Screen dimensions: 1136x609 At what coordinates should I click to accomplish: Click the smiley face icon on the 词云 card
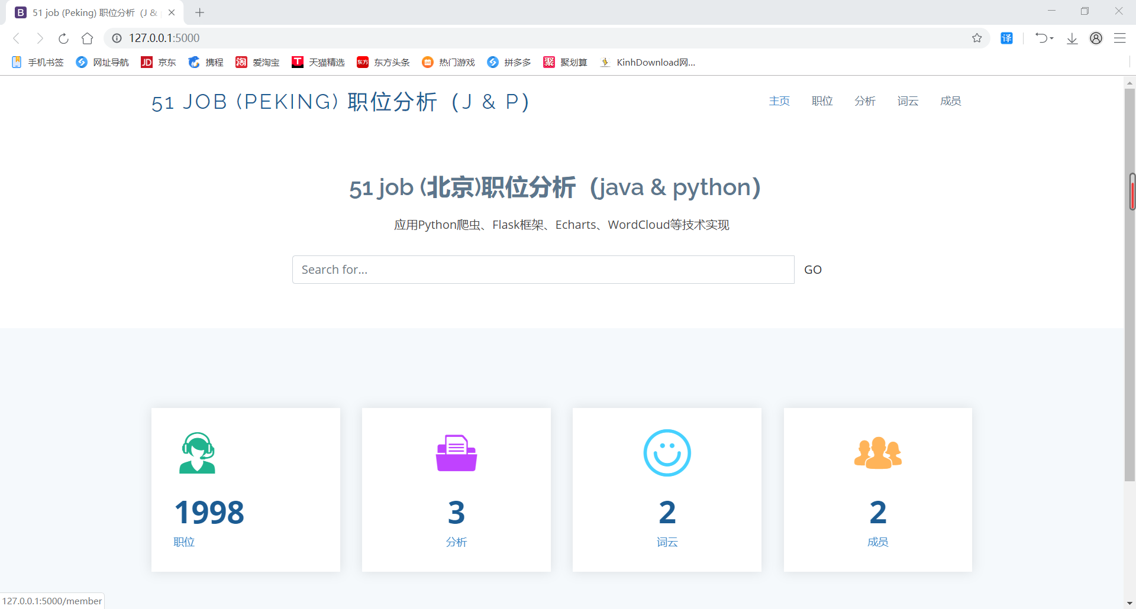point(667,453)
